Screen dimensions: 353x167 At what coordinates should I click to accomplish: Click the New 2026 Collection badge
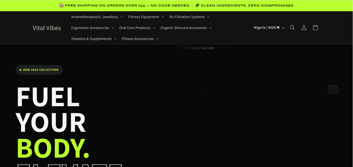(39, 70)
